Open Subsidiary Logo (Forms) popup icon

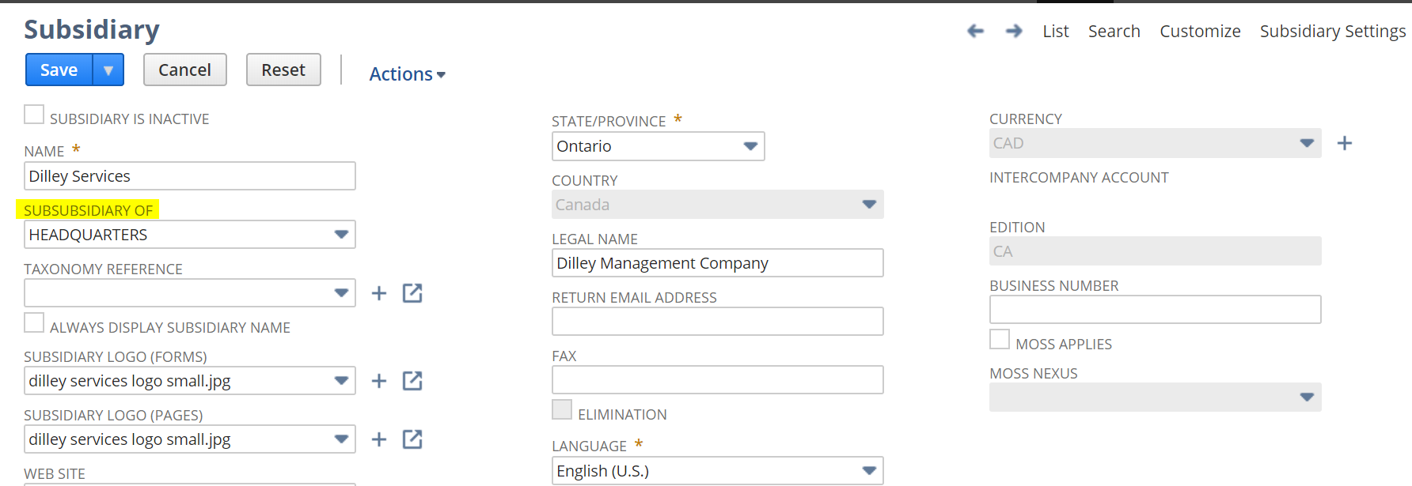pyautogui.click(x=412, y=381)
